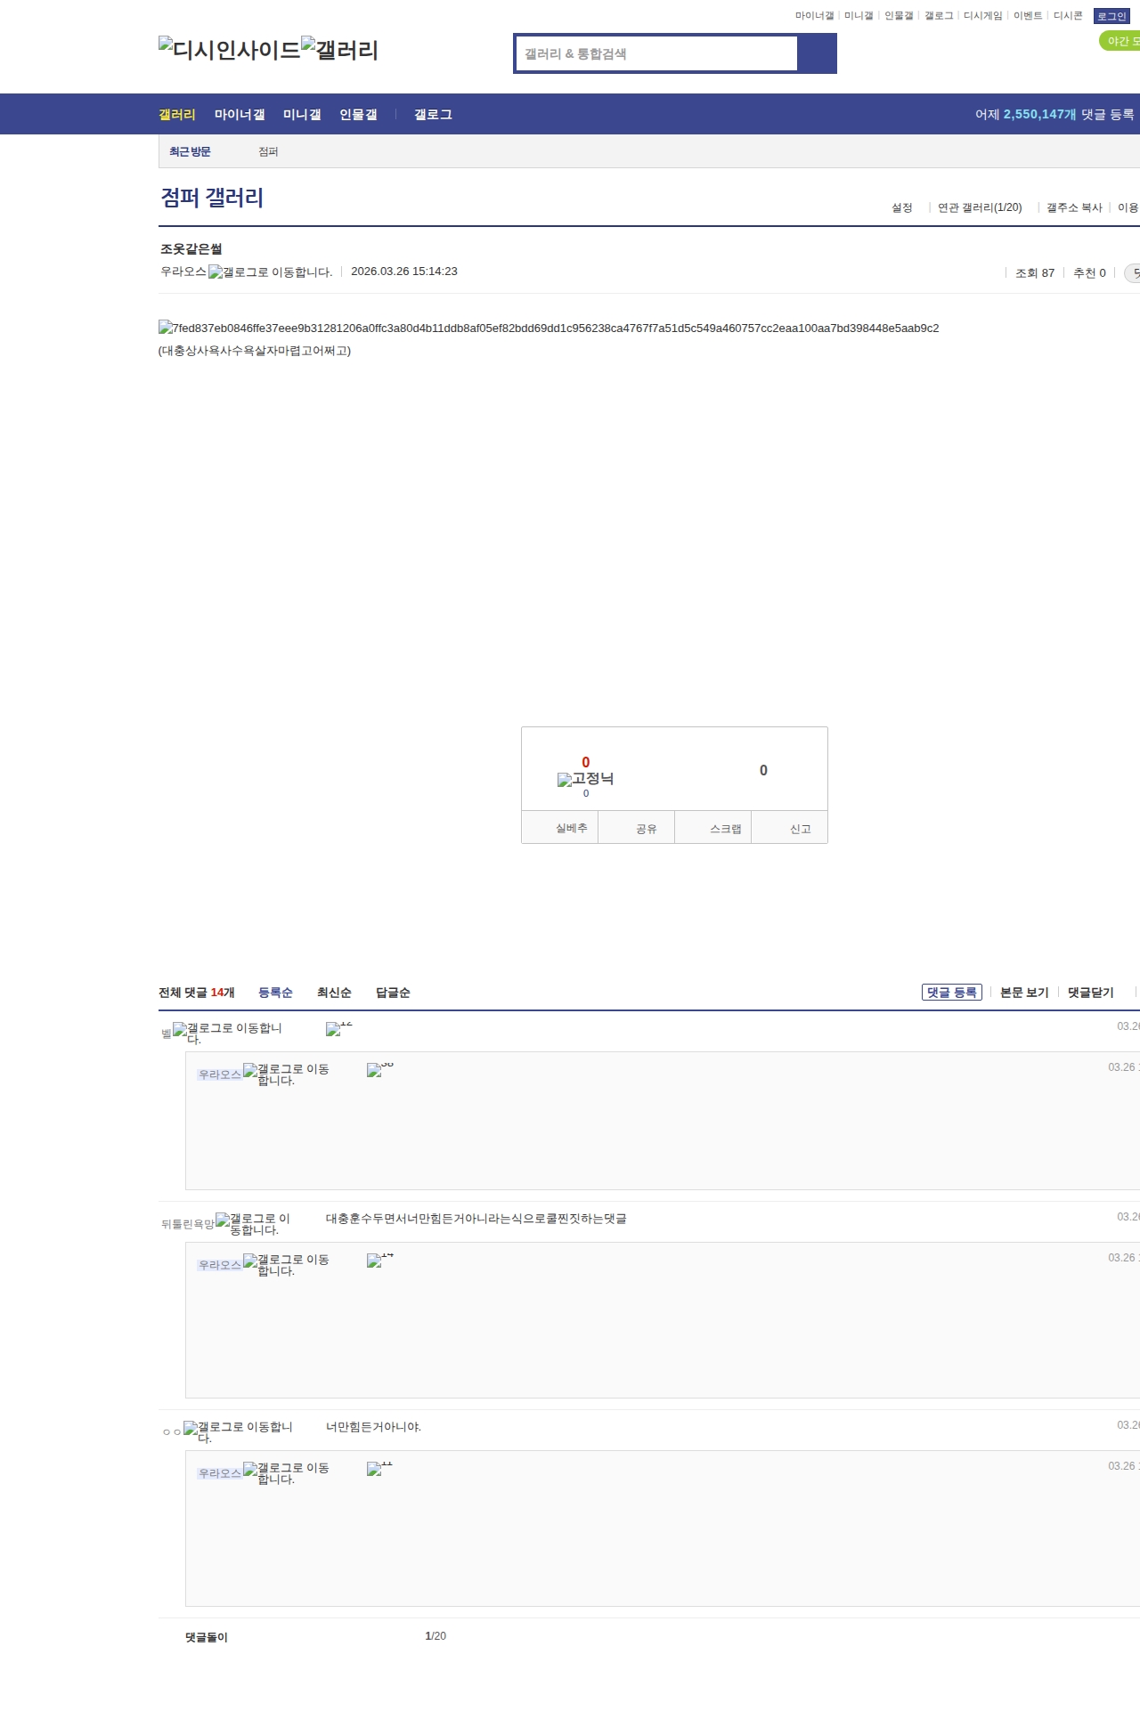Toggle the green 야간 모드 switch
This screenshot has width=1140, height=1727.
pos(1120,41)
